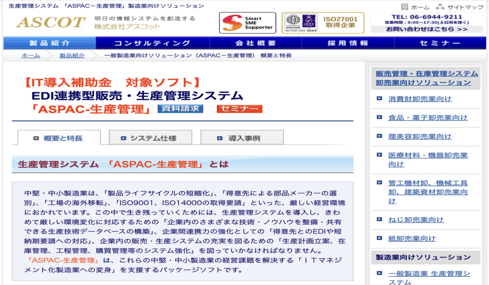Click arrow icon beside 消費財卸売業向け
Viewport: 489px width, 285px height.
380,99
